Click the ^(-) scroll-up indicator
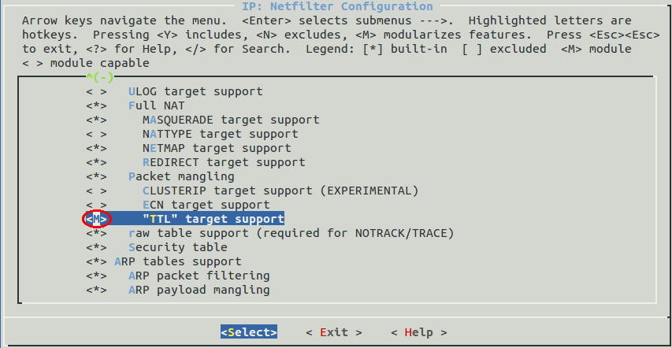This screenshot has height=348, width=672. pyautogui.click(x=99, y=78)
